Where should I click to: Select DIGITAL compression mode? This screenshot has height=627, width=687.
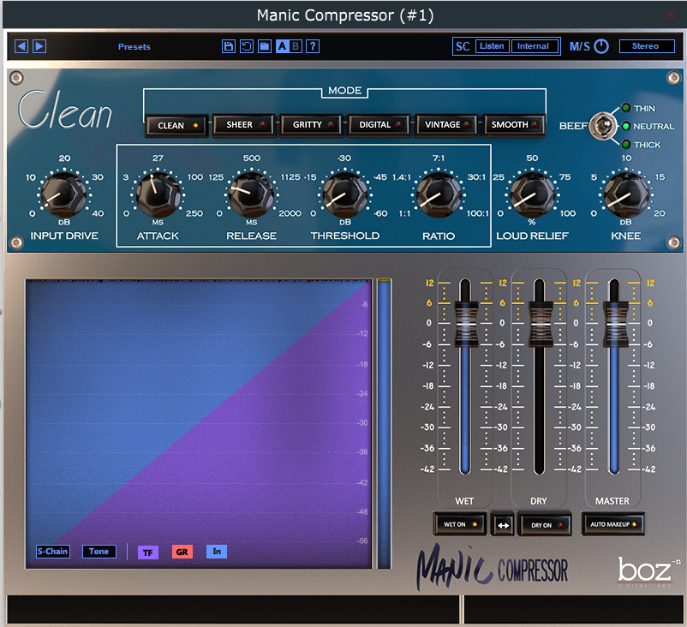pyautogui.click(x=379, y=125)
